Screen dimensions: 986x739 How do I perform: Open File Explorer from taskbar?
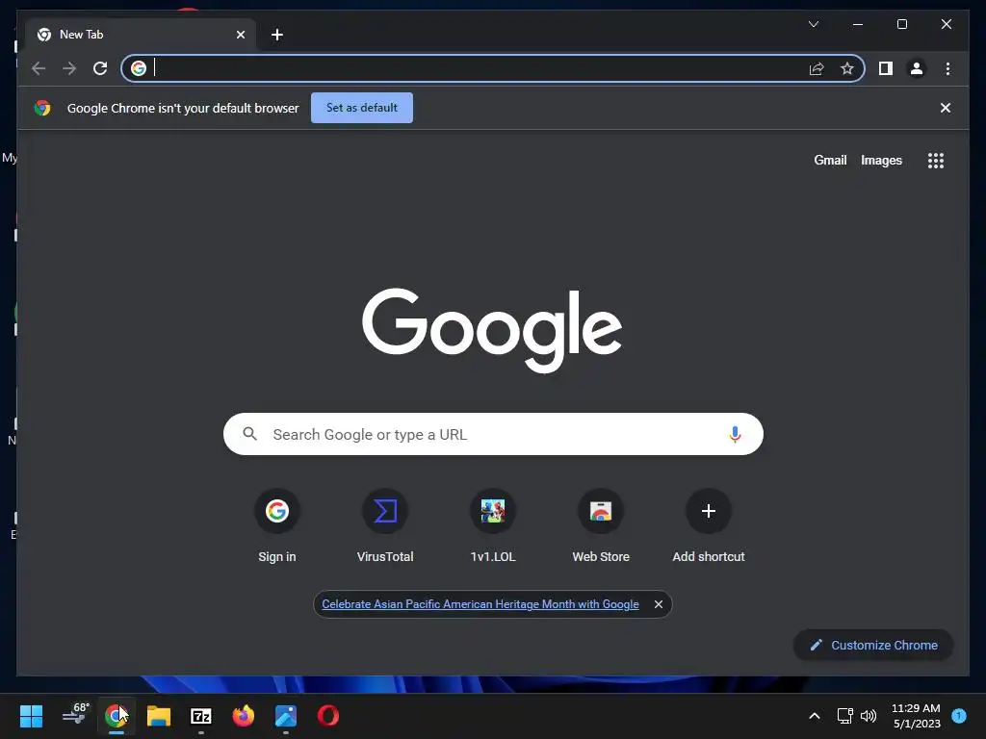(x=159, y=716)
